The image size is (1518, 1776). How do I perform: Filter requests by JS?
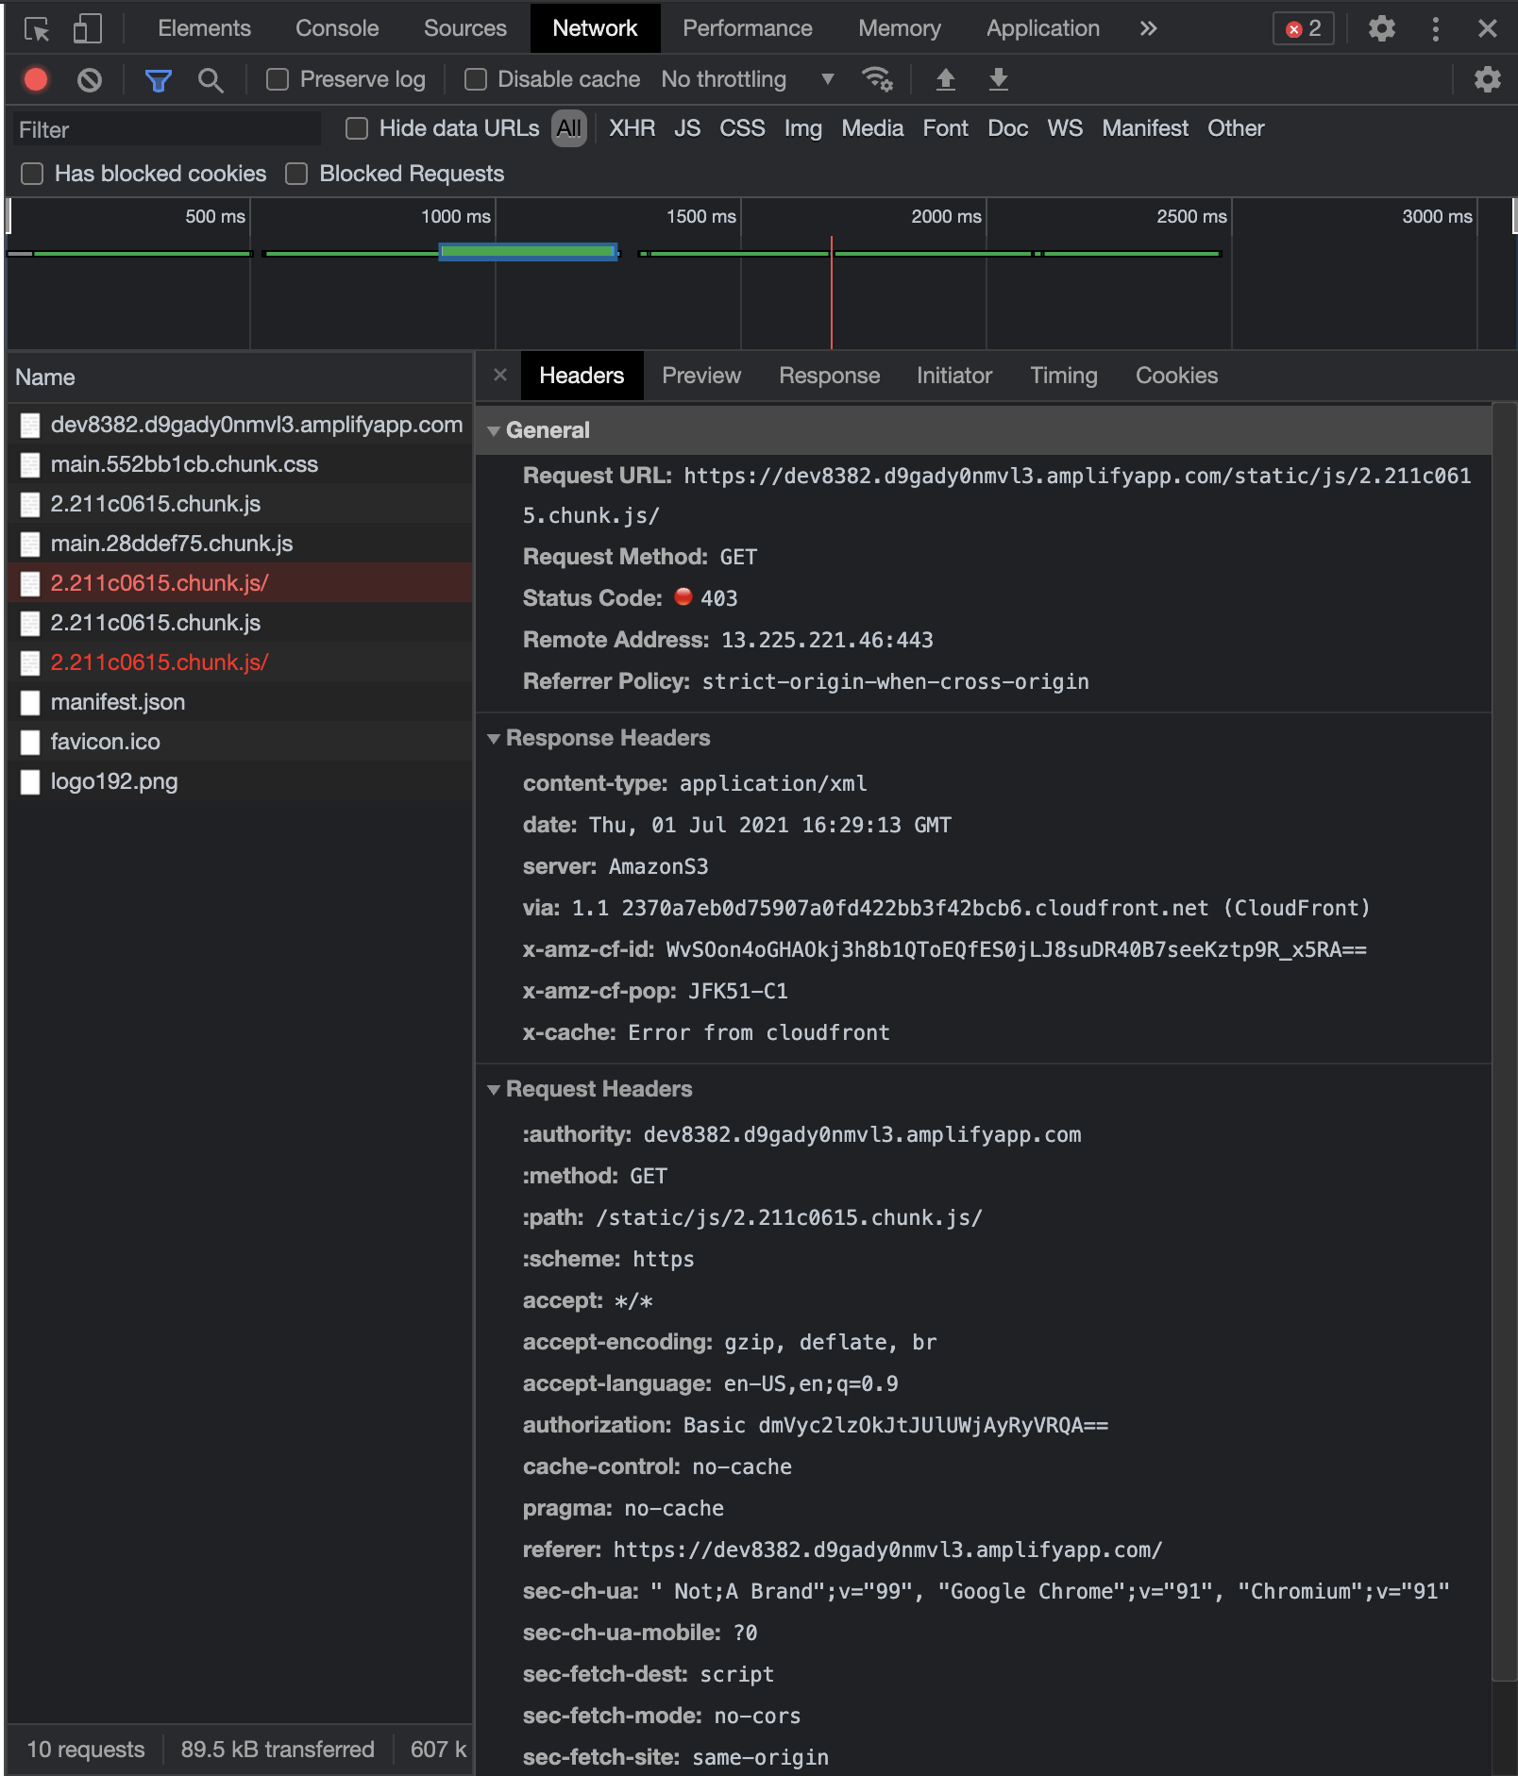click(x=686, y=128)
